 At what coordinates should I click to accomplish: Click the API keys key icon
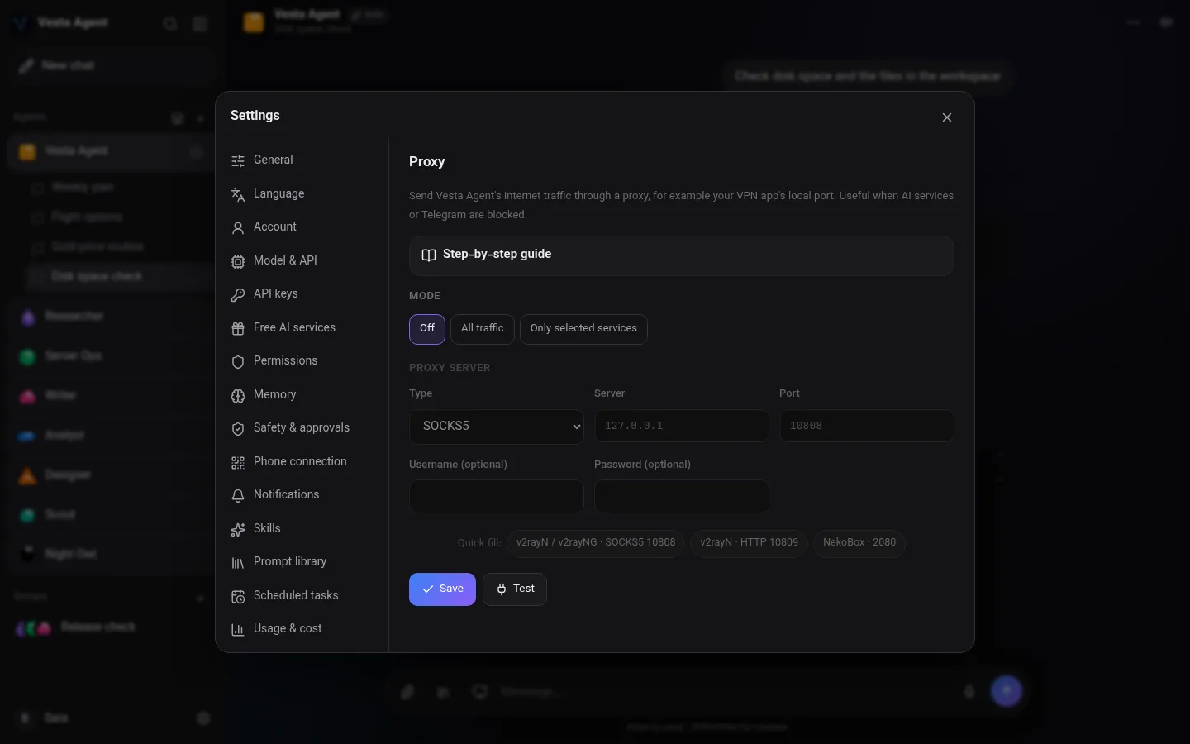click(238, 294)
